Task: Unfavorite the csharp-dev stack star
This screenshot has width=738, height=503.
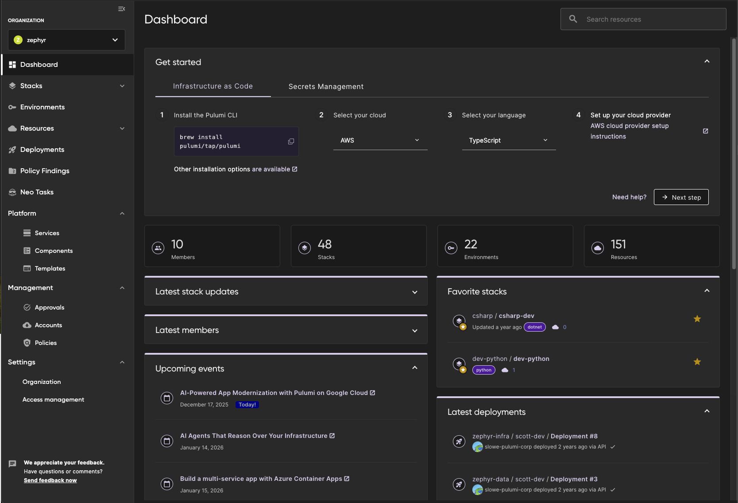Action: pos(697,319)
